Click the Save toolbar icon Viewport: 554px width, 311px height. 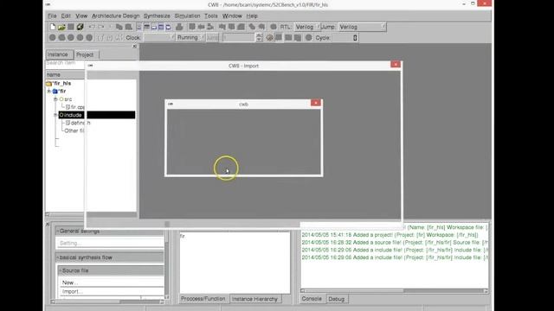coord(71,27)
